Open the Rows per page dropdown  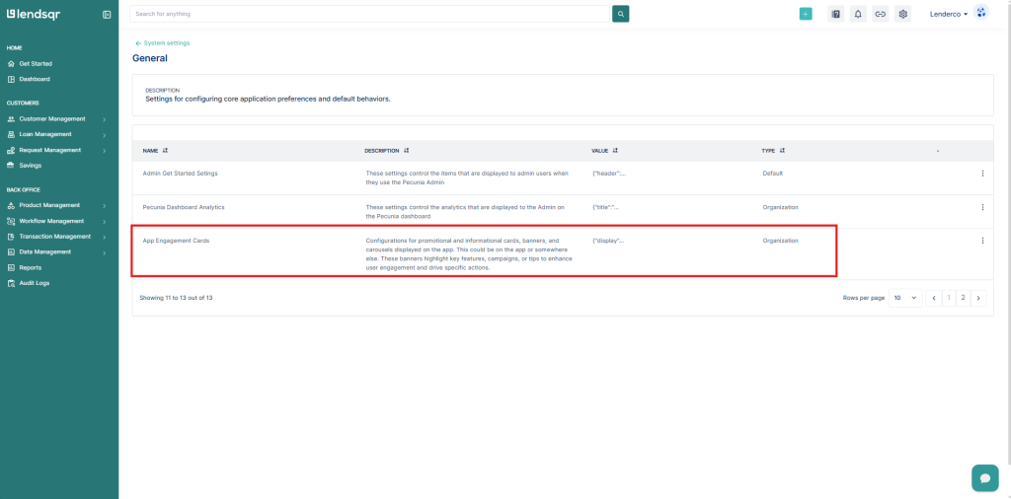point(904,297)
